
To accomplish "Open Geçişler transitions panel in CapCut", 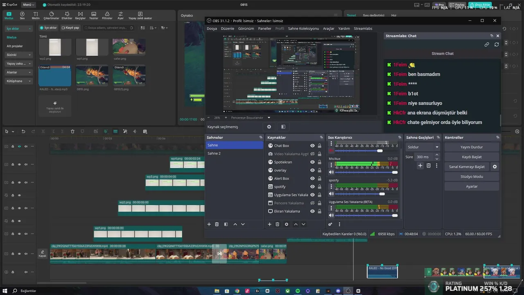I will click(80, 16).
